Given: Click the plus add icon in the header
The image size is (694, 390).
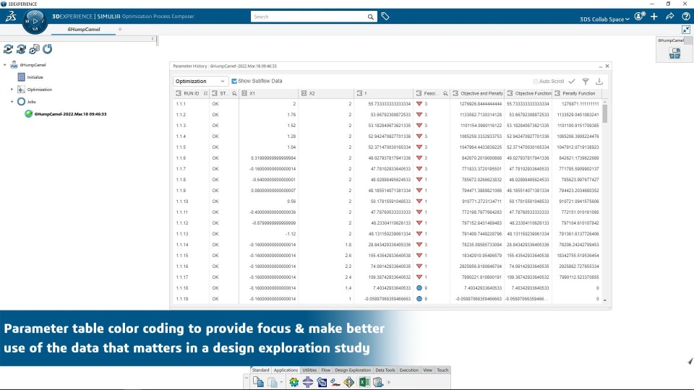Looking at the screenshot, I should pos(654,17).
